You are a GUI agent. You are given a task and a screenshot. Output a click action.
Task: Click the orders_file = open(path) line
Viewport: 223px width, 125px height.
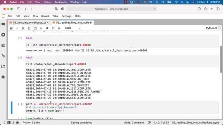[45, 111]
